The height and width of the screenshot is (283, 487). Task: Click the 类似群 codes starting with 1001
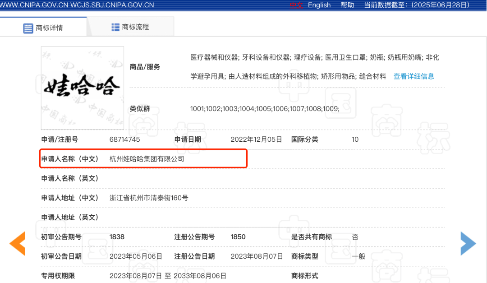coord(264,109)
